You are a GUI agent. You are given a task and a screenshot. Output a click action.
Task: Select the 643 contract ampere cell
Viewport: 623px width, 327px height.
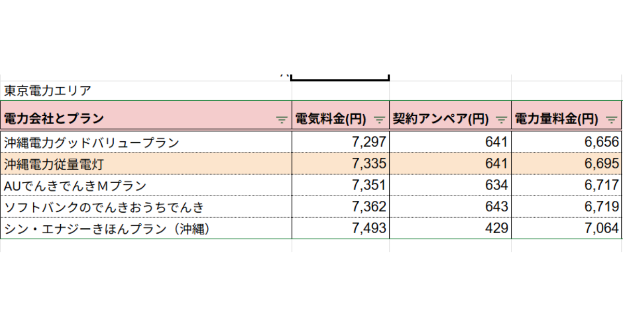point(450,207)
